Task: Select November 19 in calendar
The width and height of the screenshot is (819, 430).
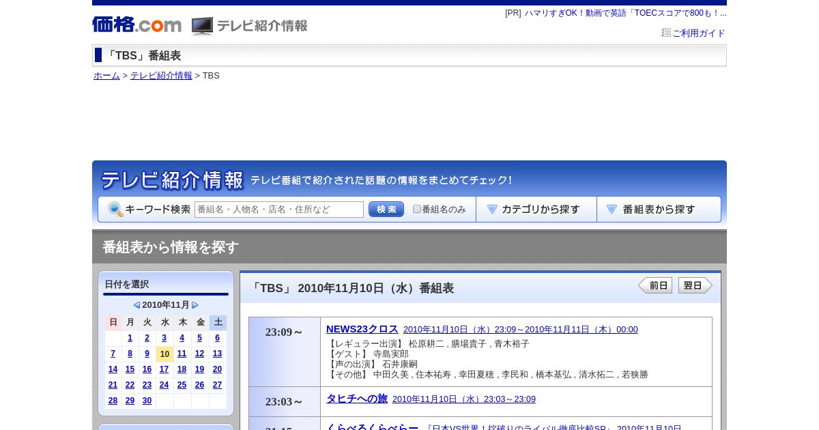Action: pyautogui.click(x=199, y=369)
